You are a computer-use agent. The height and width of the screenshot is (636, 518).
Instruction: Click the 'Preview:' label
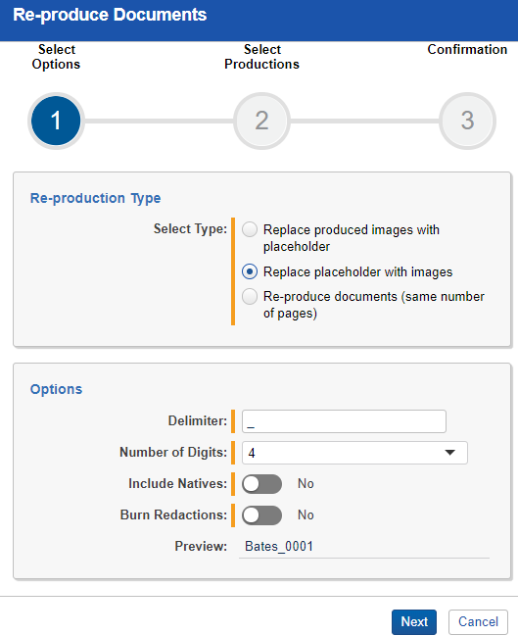(x=201, y=546)
